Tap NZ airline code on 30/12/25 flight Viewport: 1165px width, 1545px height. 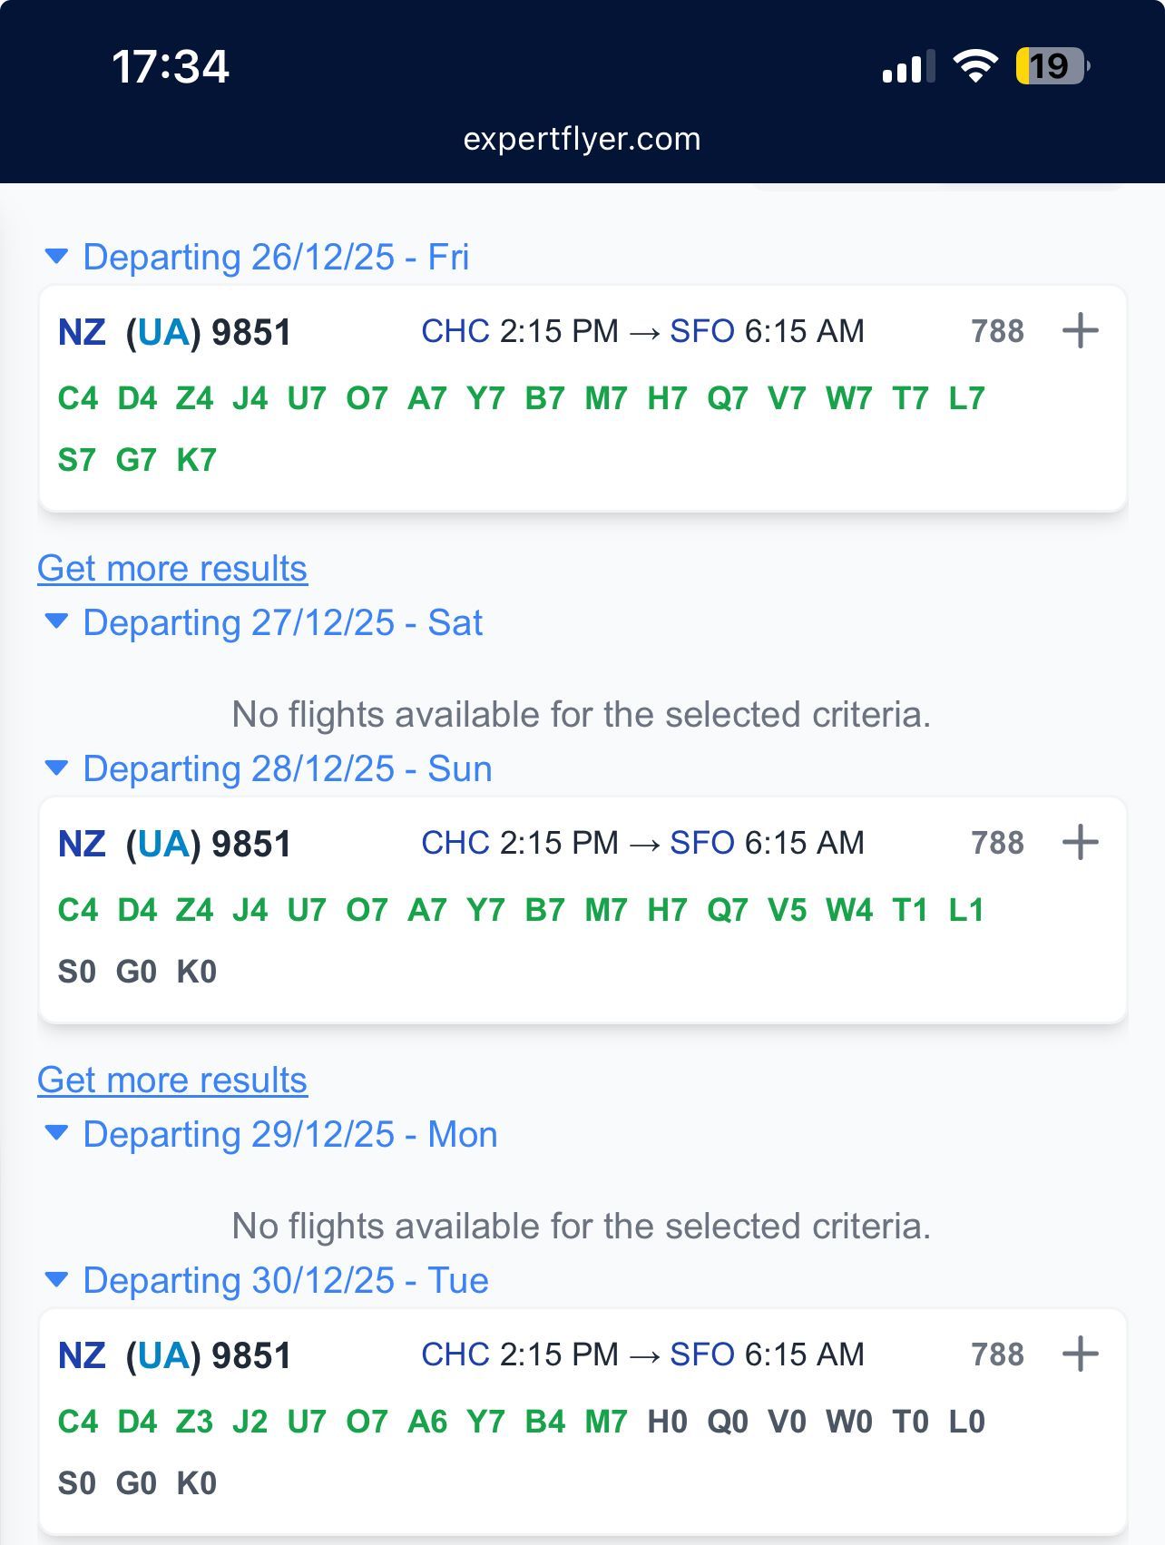tap(82, 1355)
